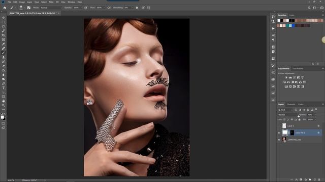
Task: Toggle visibility of the Color Fill 1 layer
Action: pyautogui.click(x=279, y=133)
